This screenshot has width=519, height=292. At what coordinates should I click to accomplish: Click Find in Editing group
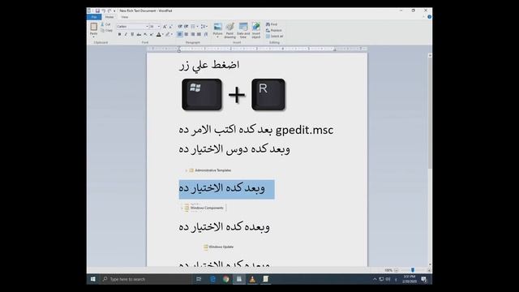coord(272,24)
